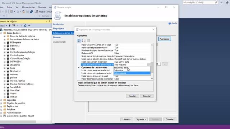Expand the Administración folder node

click(x=1, y=113)
